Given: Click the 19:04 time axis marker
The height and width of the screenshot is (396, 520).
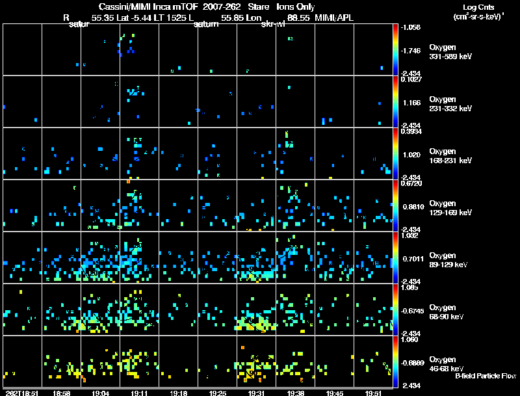Looking at the screenshot, I should coord(100,393).
